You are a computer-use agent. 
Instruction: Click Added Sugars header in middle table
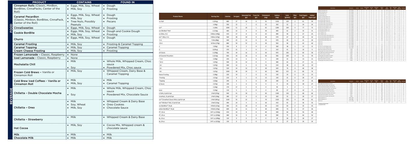click(x=312, y=17)
